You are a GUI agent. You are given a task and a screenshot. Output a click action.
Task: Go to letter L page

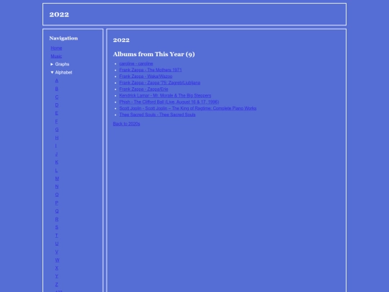[x=57, y=170]
